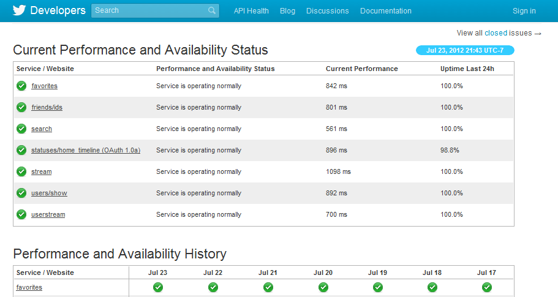Open the stream service link
558x297 pixels.
click(x=41, y=171)
